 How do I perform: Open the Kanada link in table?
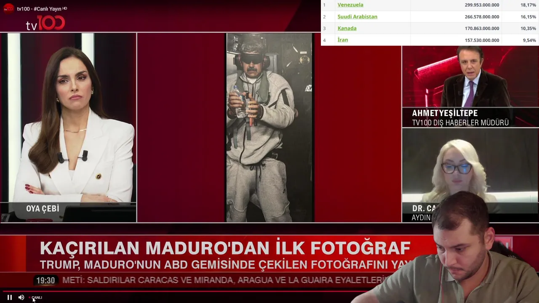347,28
